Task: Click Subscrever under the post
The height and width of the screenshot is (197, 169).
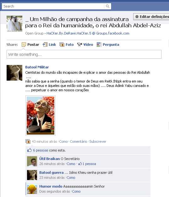Action: (x=98, y=141)
